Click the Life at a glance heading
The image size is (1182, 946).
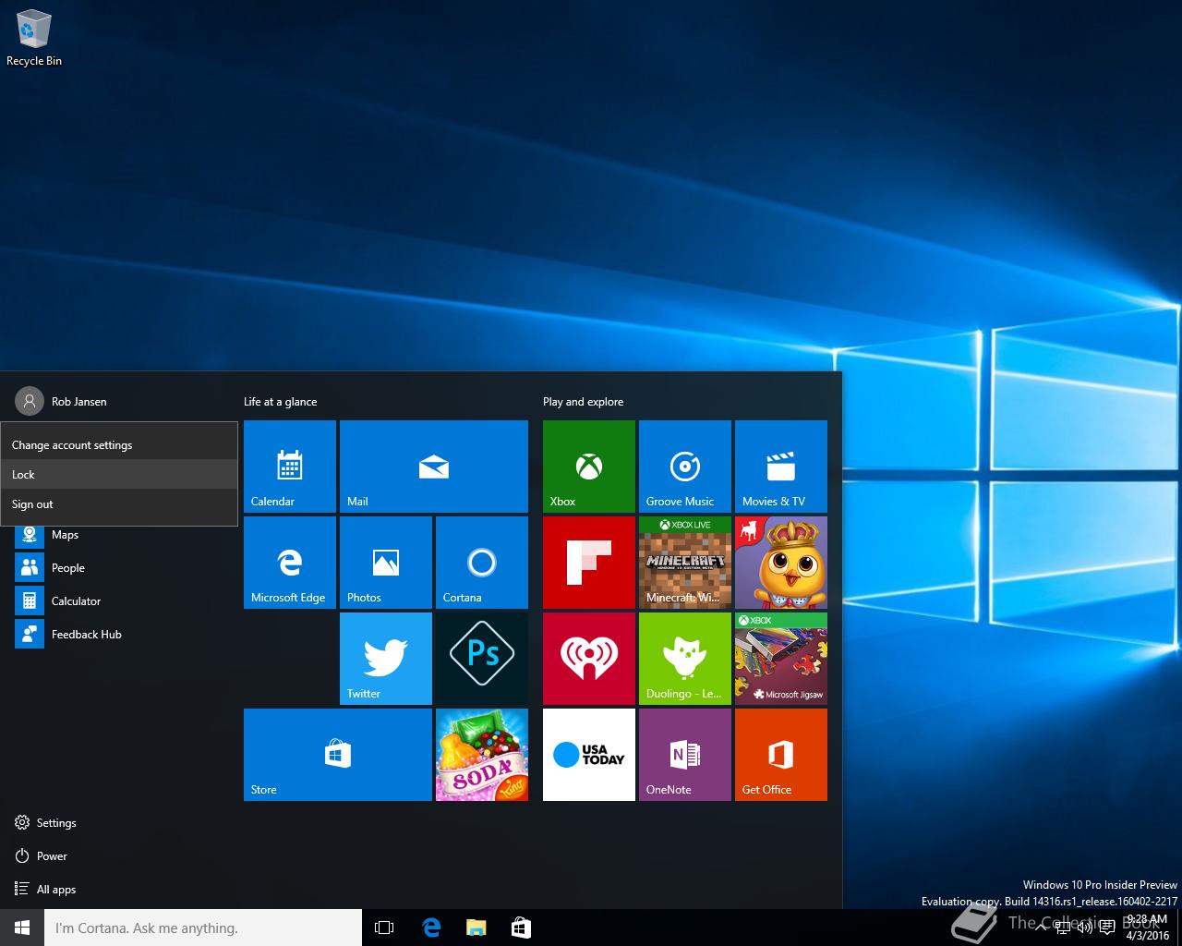point(280,402)
